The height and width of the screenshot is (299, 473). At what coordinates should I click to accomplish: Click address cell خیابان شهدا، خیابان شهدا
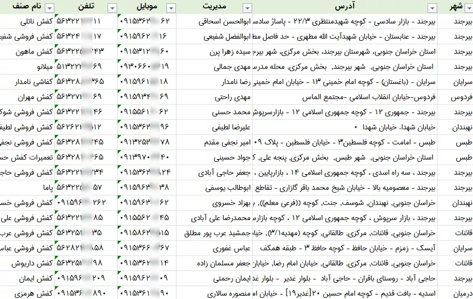(x=345, y=127)
